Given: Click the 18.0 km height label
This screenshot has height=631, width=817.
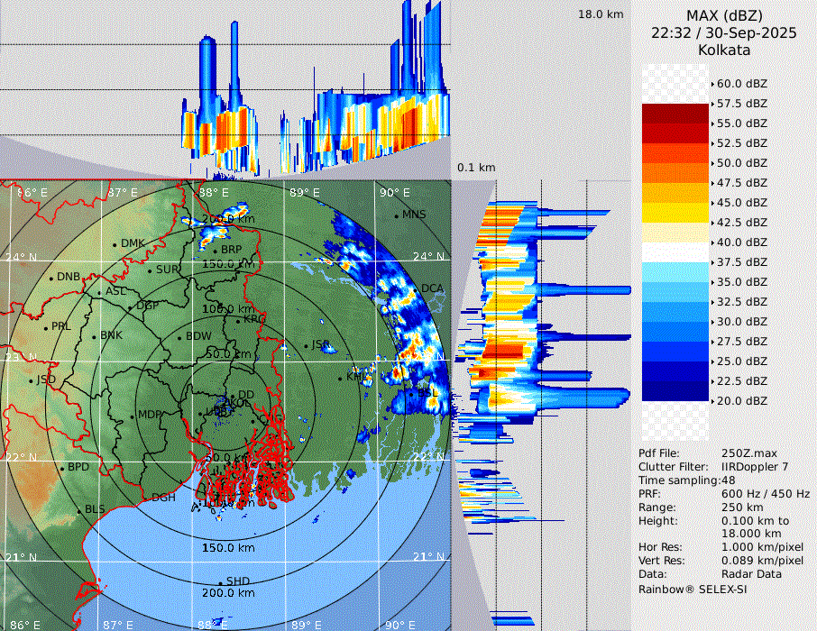Looking at the screenshot, I should 601,14.
